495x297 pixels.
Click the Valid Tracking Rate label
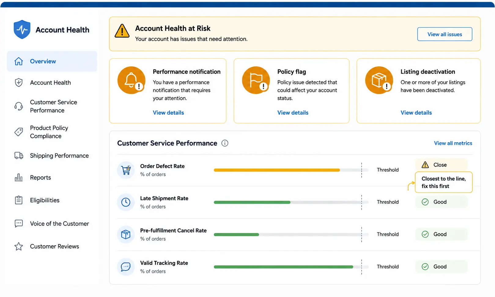164,263
